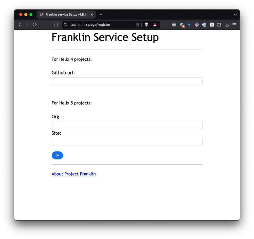Open a new tab with plus button
Viewport: 254px width, 239px height.
(x=101, y=15)
